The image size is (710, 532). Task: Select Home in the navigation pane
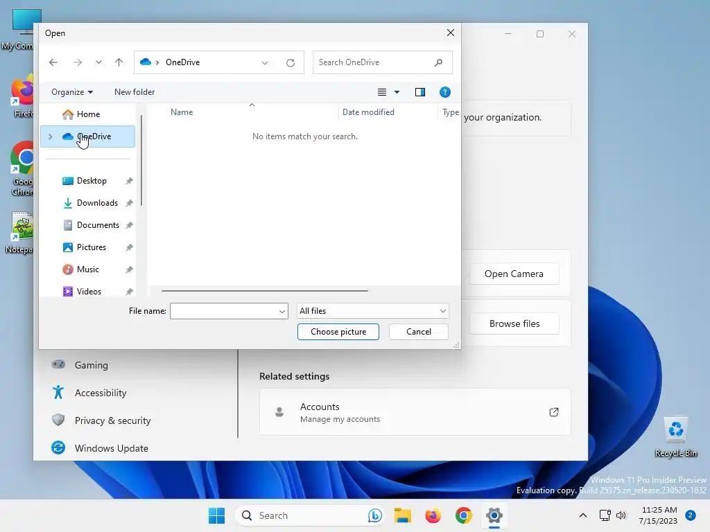pyautogui.click(x=88, y=114)
